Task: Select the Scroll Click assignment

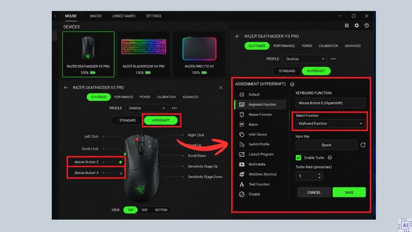Action: [x=90, y=149]
